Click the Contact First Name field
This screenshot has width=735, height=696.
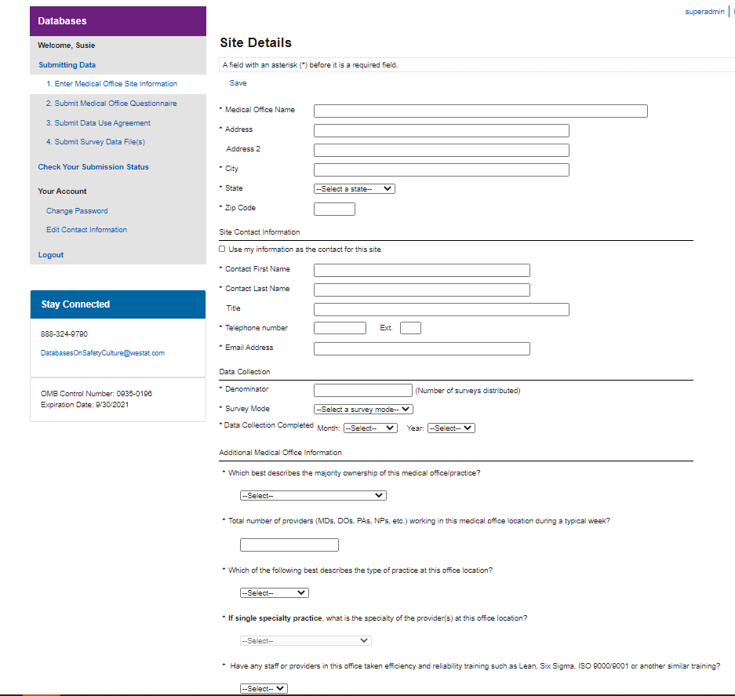pyautogui.click(x=422, y=270)
